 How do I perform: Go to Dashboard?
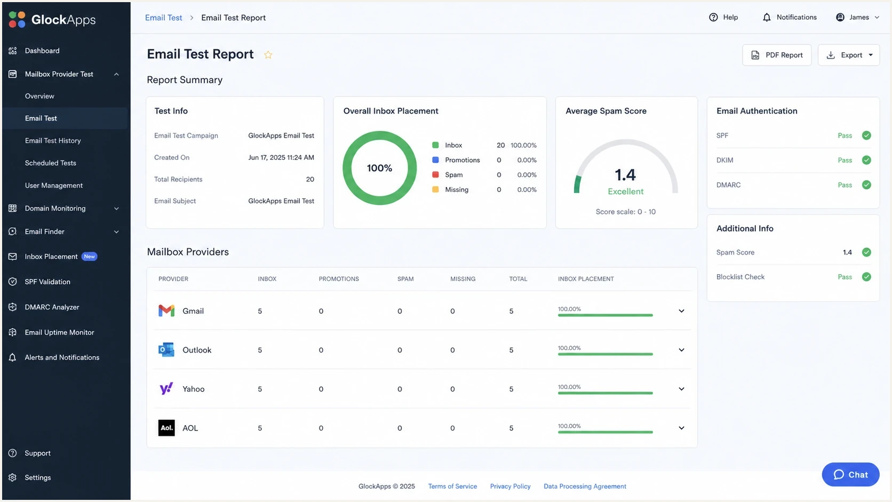click(42, 51)
